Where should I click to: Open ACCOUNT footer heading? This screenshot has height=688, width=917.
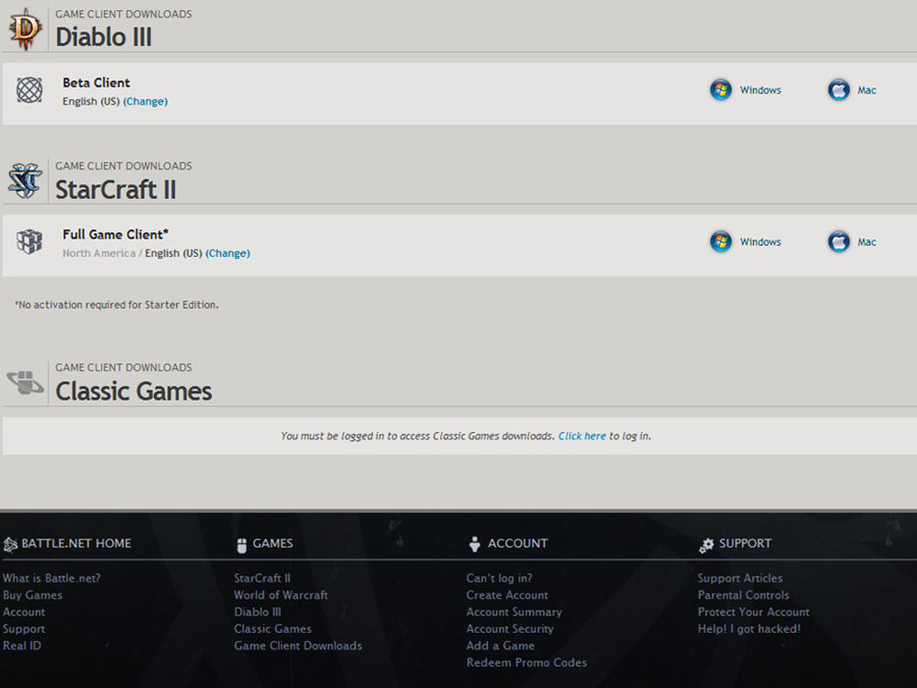pyautogui.click(x=517, y=543)
